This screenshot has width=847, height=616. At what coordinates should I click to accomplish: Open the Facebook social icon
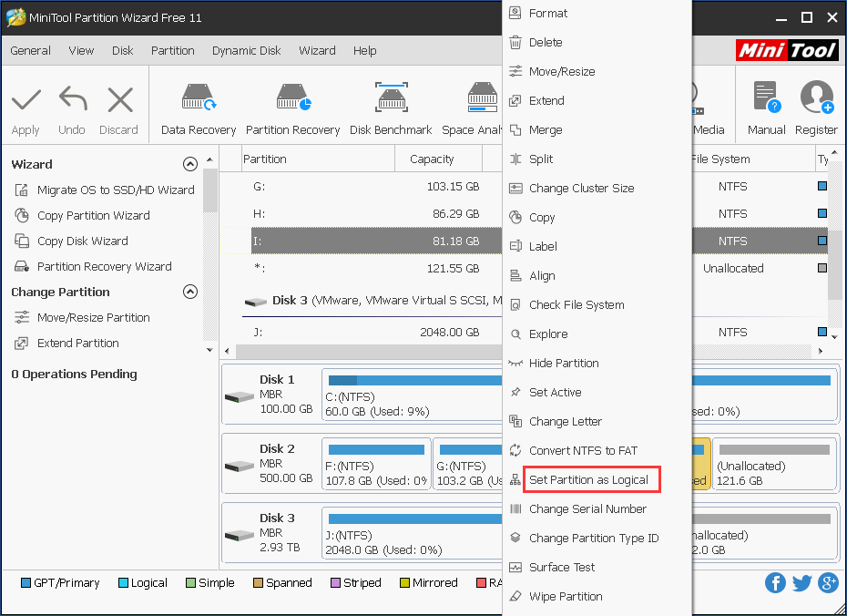pyautogui.click(x=775, y=582)
